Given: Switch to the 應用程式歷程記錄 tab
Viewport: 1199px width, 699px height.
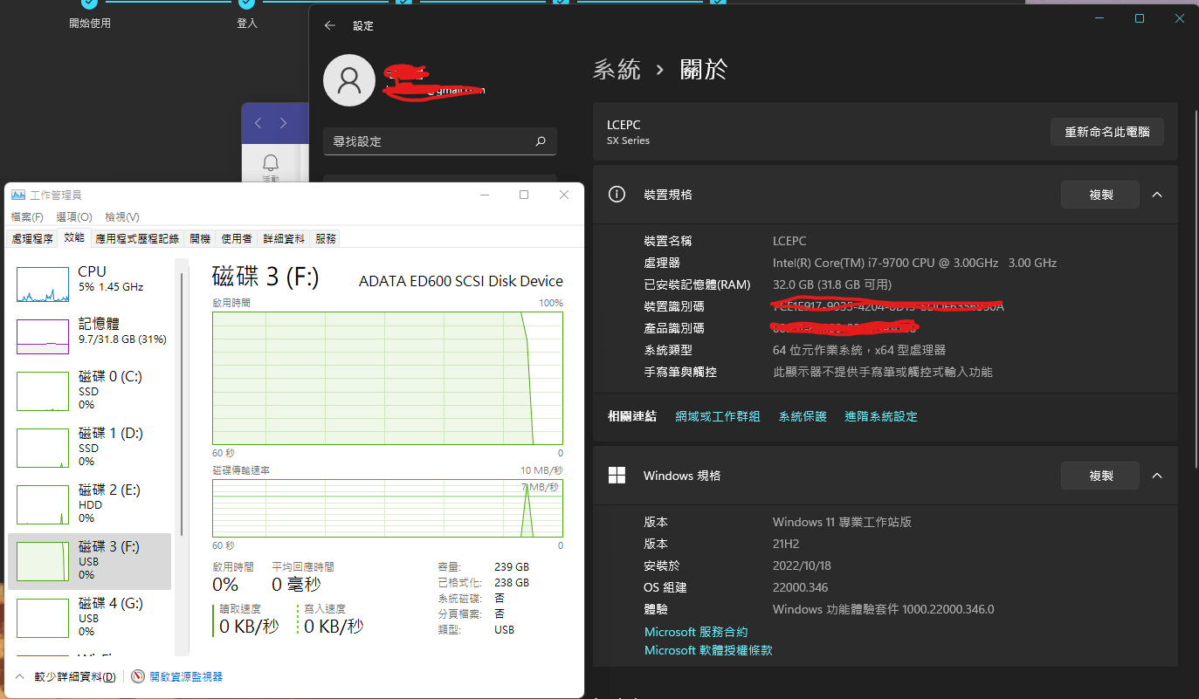Looking at the screenshot, I should pyautogui.click(x=137, y=238).
